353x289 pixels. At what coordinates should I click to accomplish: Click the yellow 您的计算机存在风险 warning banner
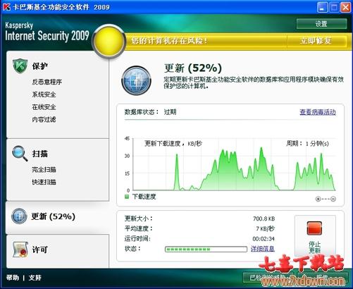click(x=206, y=41)
